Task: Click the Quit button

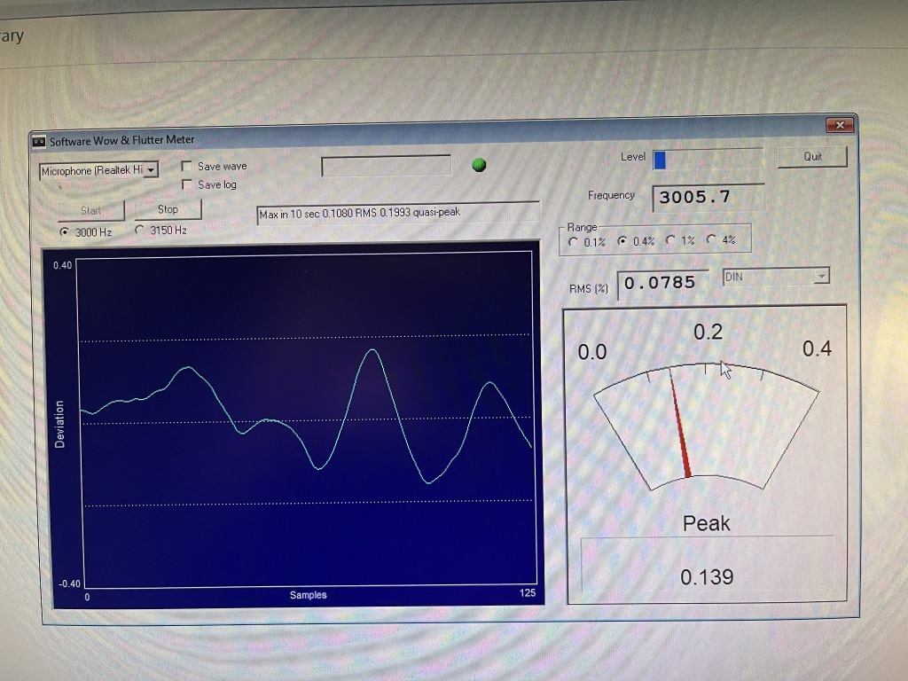Action: click(x=812, y=157)
